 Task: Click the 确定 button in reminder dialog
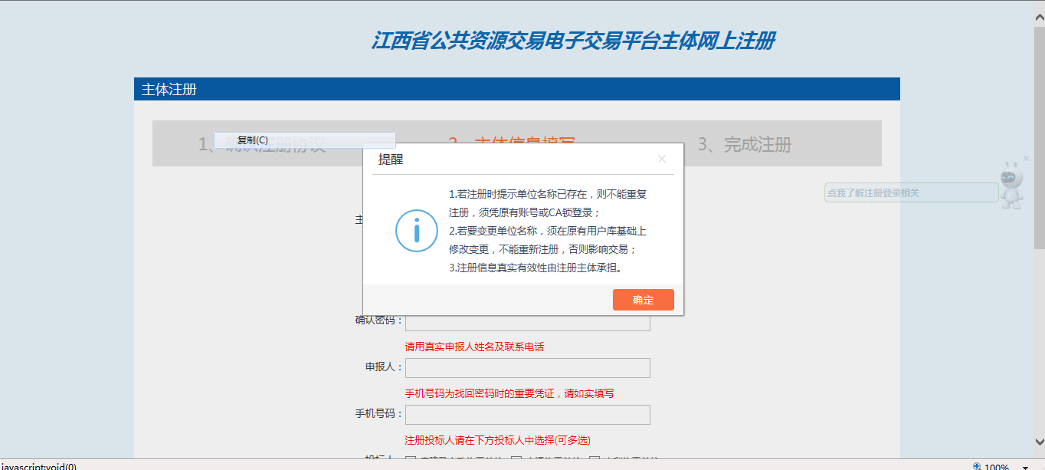pos(643,300)
